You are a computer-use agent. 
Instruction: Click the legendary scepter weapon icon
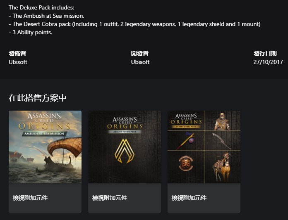tap(186, 142)
